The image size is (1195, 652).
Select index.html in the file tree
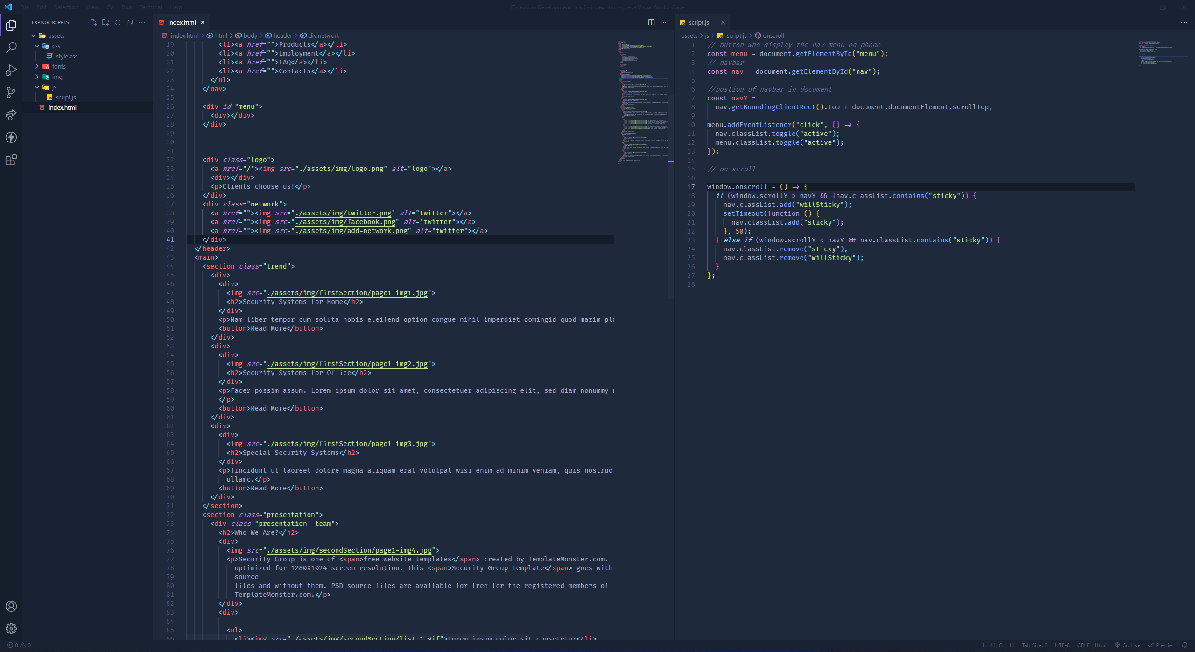point(62,107)
